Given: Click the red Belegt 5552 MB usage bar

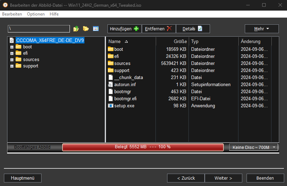Looking at the screenshot, I should 143,147.
